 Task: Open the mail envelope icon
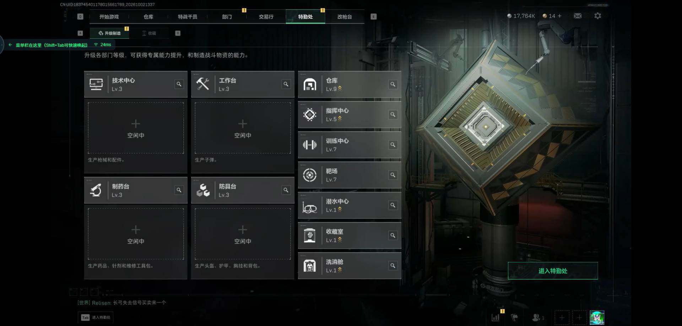point(578,16)
